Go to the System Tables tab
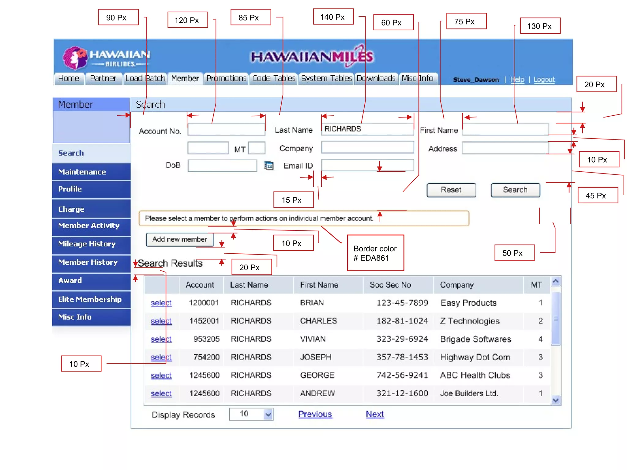Viewport: 627px width, 470px height. (x=326, y=79)
